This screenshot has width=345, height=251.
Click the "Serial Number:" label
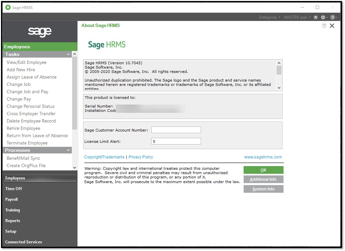(99, 106)
